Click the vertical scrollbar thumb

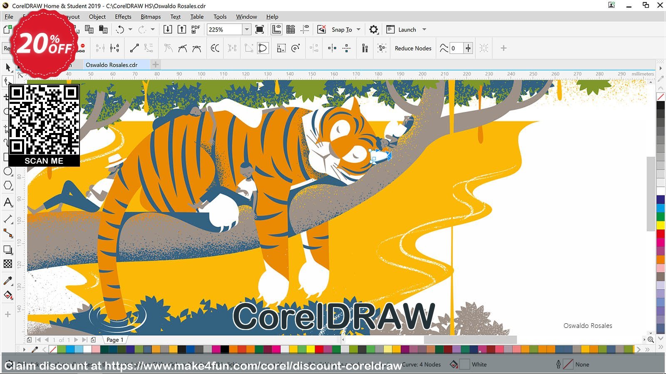pyautogui.click(x=651, y=194)
